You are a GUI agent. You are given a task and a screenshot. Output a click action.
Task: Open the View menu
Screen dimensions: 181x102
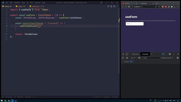click(23, 3)
